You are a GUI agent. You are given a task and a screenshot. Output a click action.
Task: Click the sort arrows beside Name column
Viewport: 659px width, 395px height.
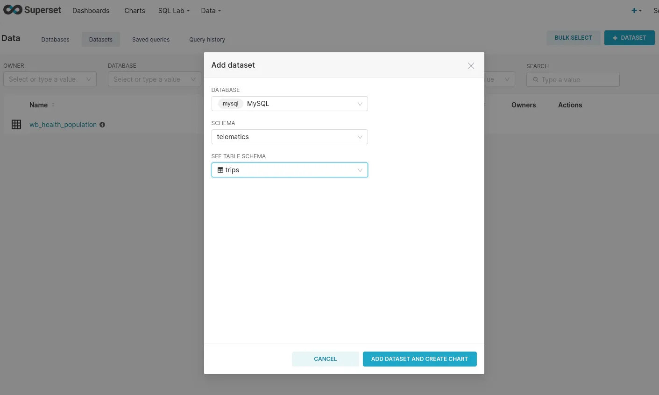53,105
